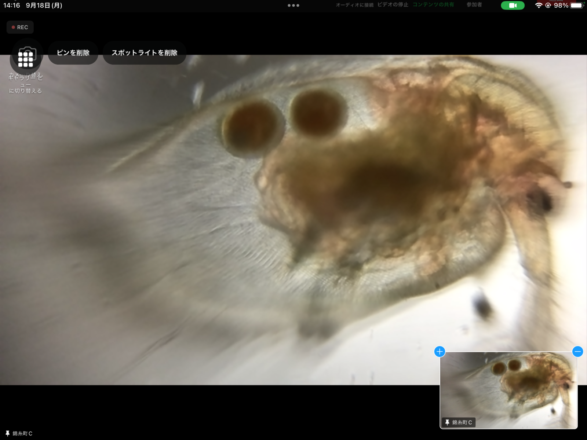The height and width of the screenshot is (440, 587).
Task: Open the 参加者 participants panel
Action: point(474,5)
